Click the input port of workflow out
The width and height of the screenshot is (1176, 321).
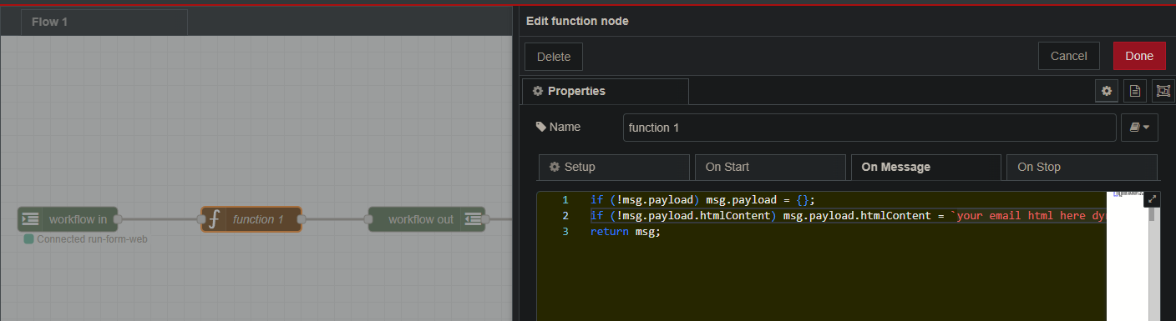click(368, 219)
